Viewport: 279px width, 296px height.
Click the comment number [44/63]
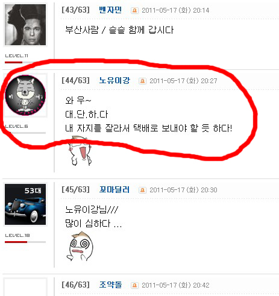click(75, 80)
